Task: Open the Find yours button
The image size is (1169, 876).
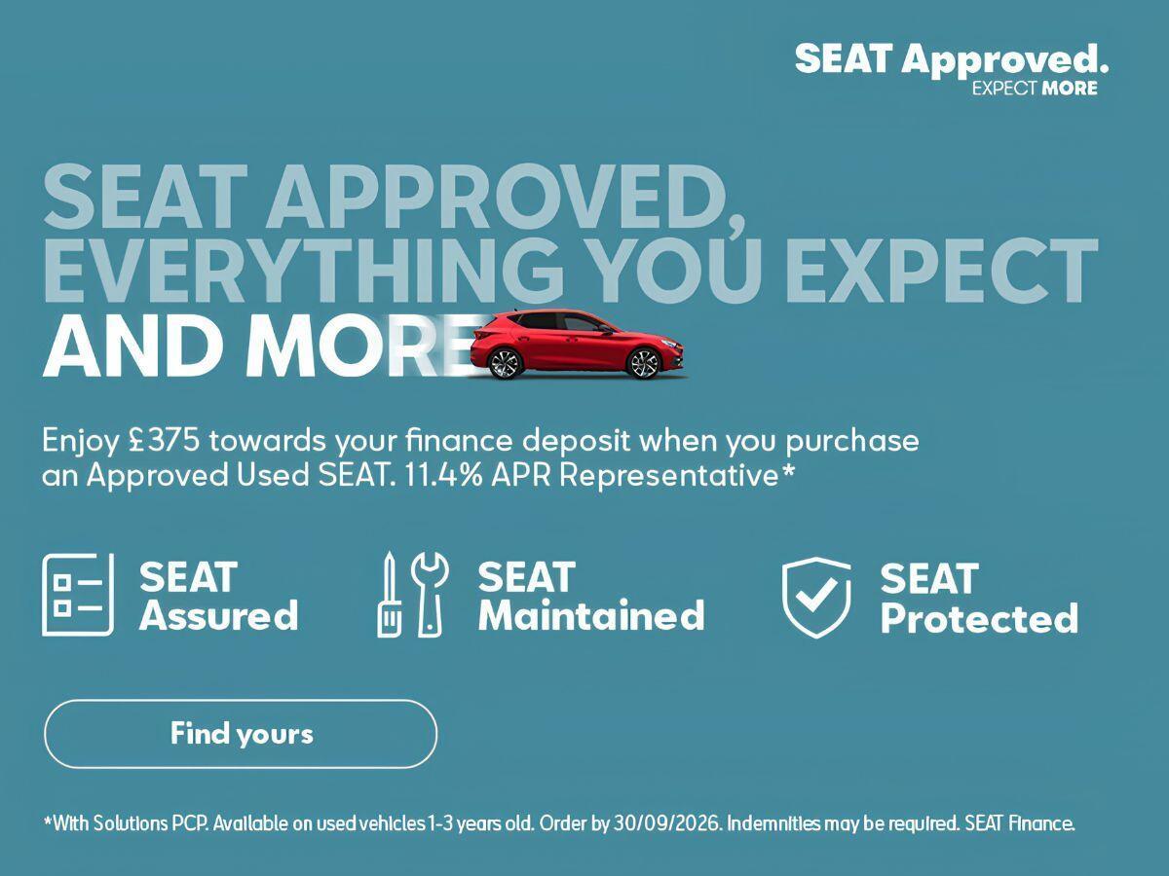Action: 241,734
